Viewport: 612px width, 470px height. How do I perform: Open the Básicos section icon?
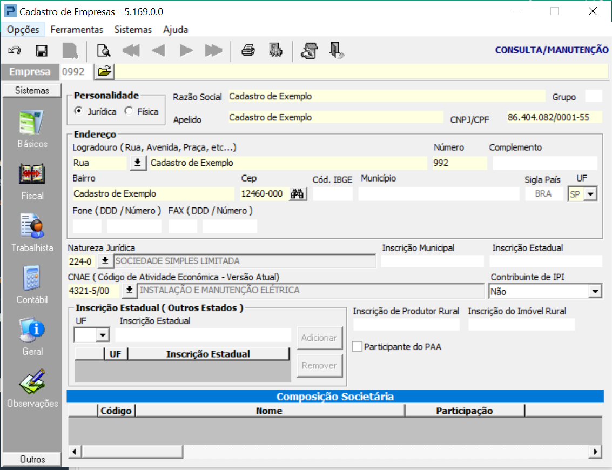pyautogui.click(x=32, y=123)
